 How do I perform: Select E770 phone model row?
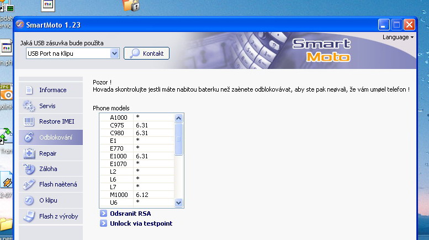[137, 148]
